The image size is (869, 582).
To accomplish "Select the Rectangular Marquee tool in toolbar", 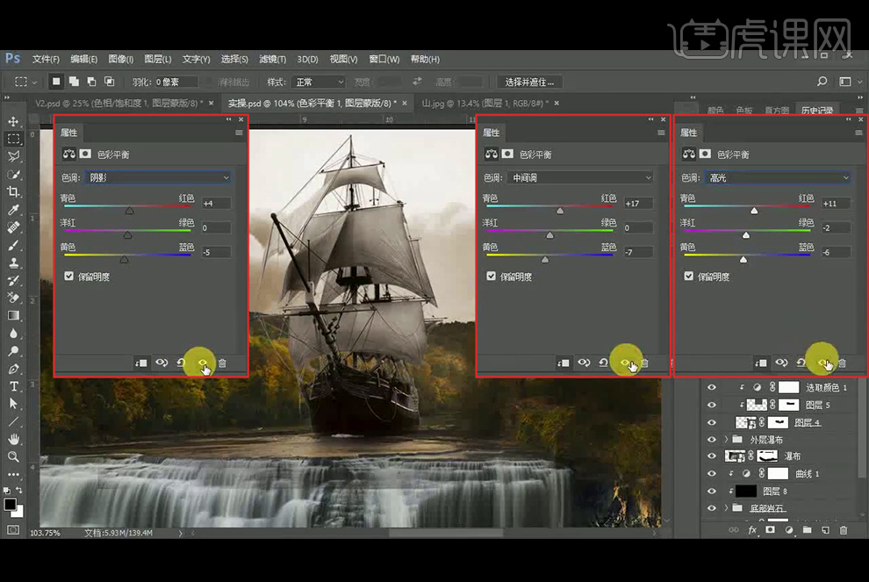I will click(x=13, y=139).
